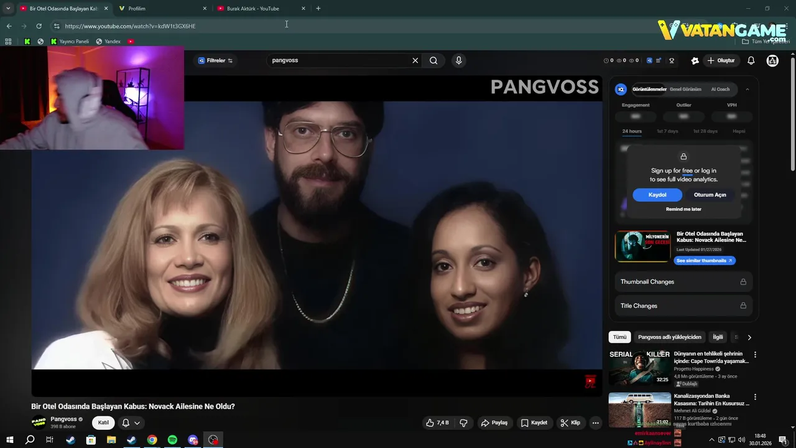Open the trophy icon in the header
796x448 pixels.
(672, 60)
